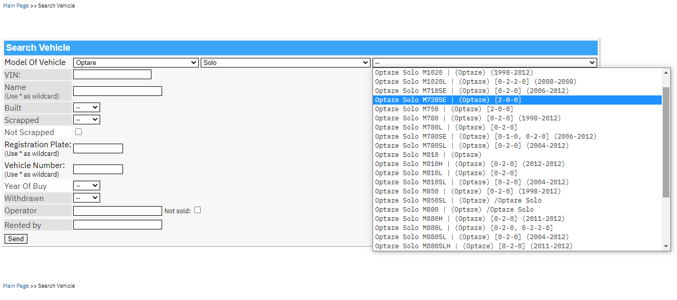Select Optare Solo M880H option
The height and width of the screenshot is (300, 677).
[x=517, y=219]
